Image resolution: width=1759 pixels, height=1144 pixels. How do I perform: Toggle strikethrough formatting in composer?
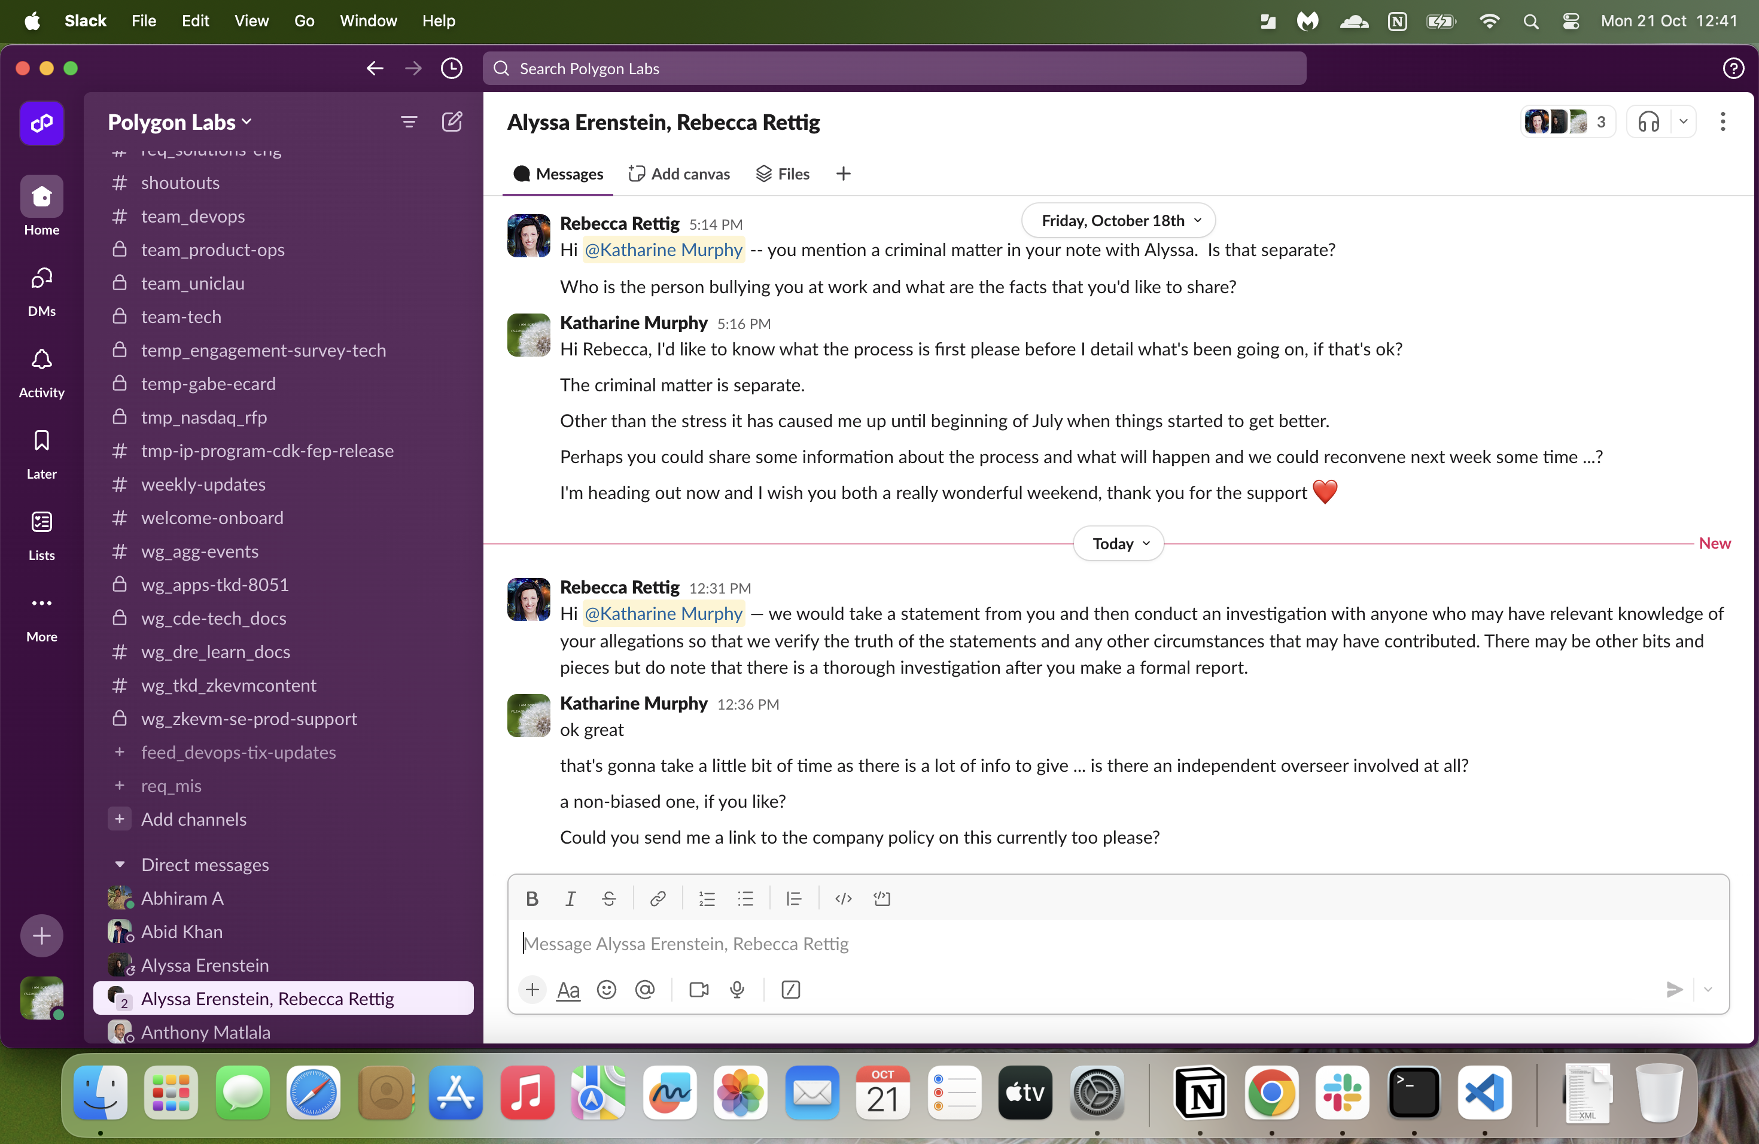click(x=609, y=899)
